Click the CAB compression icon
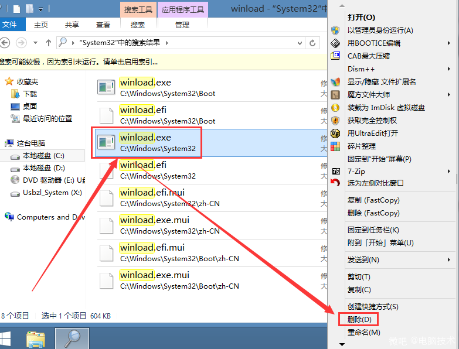The height and width of the screenshot is (349, 459). [335, 56]
